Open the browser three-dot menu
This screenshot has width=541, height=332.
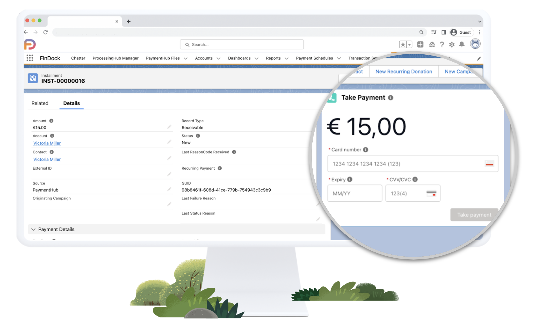coord(480,32)
